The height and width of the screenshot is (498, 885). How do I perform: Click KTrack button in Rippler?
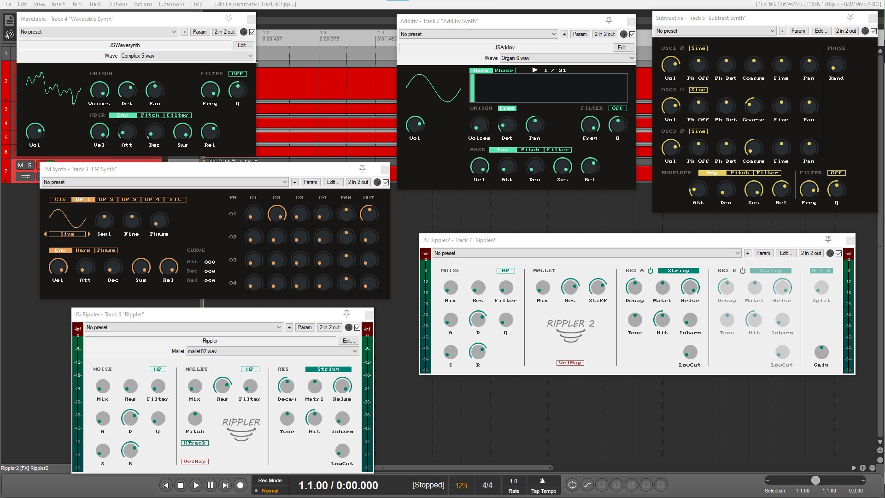tap(195, 443)
